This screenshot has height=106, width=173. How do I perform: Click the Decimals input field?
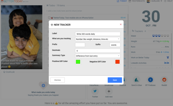click(98, 51)
